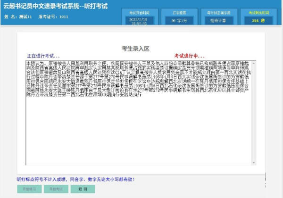Click the red 考试进行中 status text
The height and width of the screenshot is (198, 283).
tap(192, 56)
